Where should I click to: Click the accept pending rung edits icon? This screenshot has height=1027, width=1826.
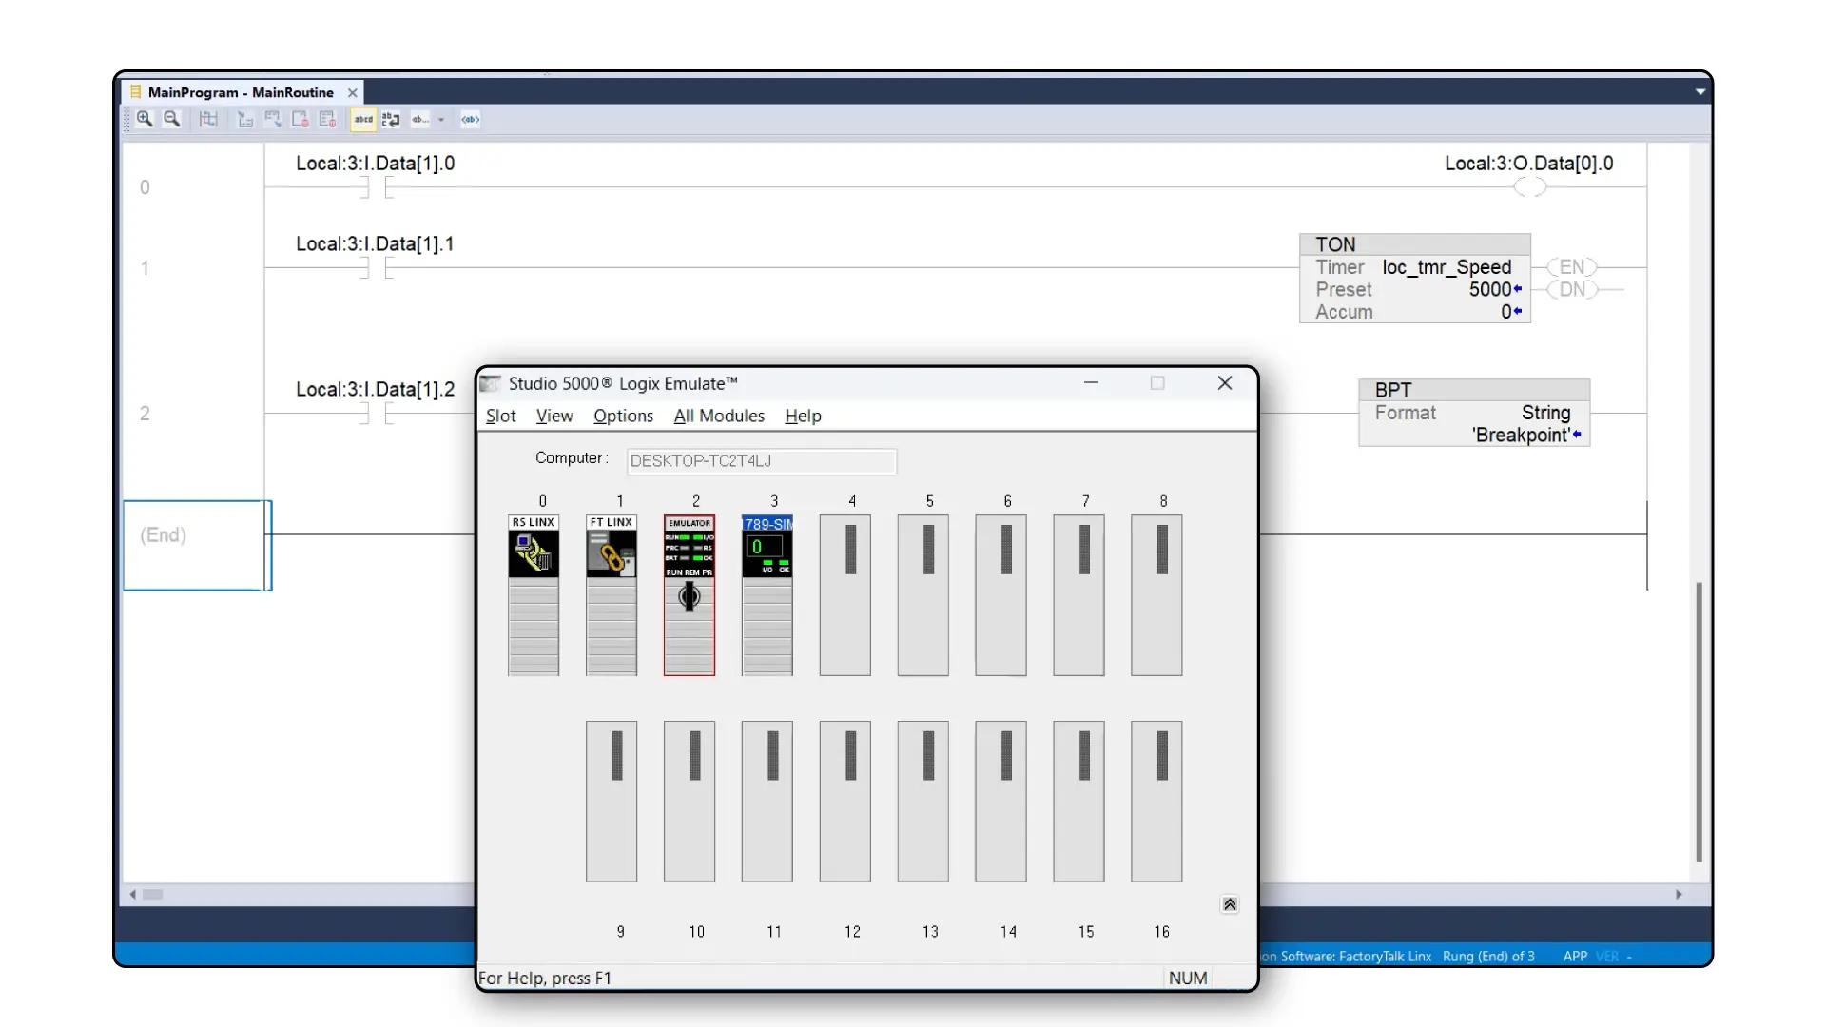coord(273,119)
